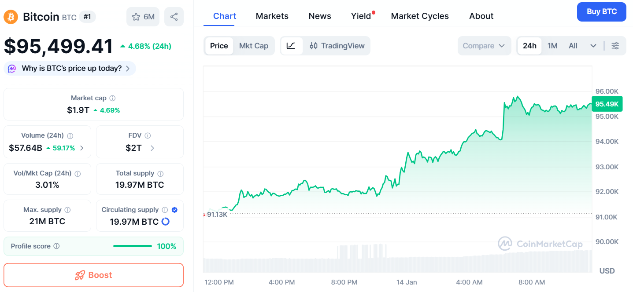633x292 pixels.
Task: Switch chart to Price view
Action: pyautogui.click(x=219, y=46)
